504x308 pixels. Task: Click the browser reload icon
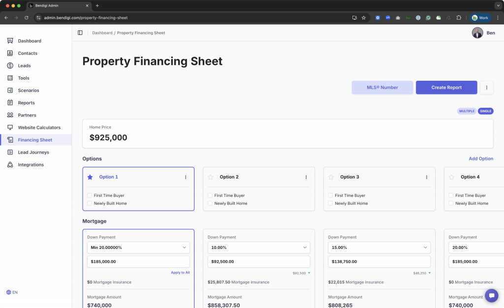(x=27, y=18)
